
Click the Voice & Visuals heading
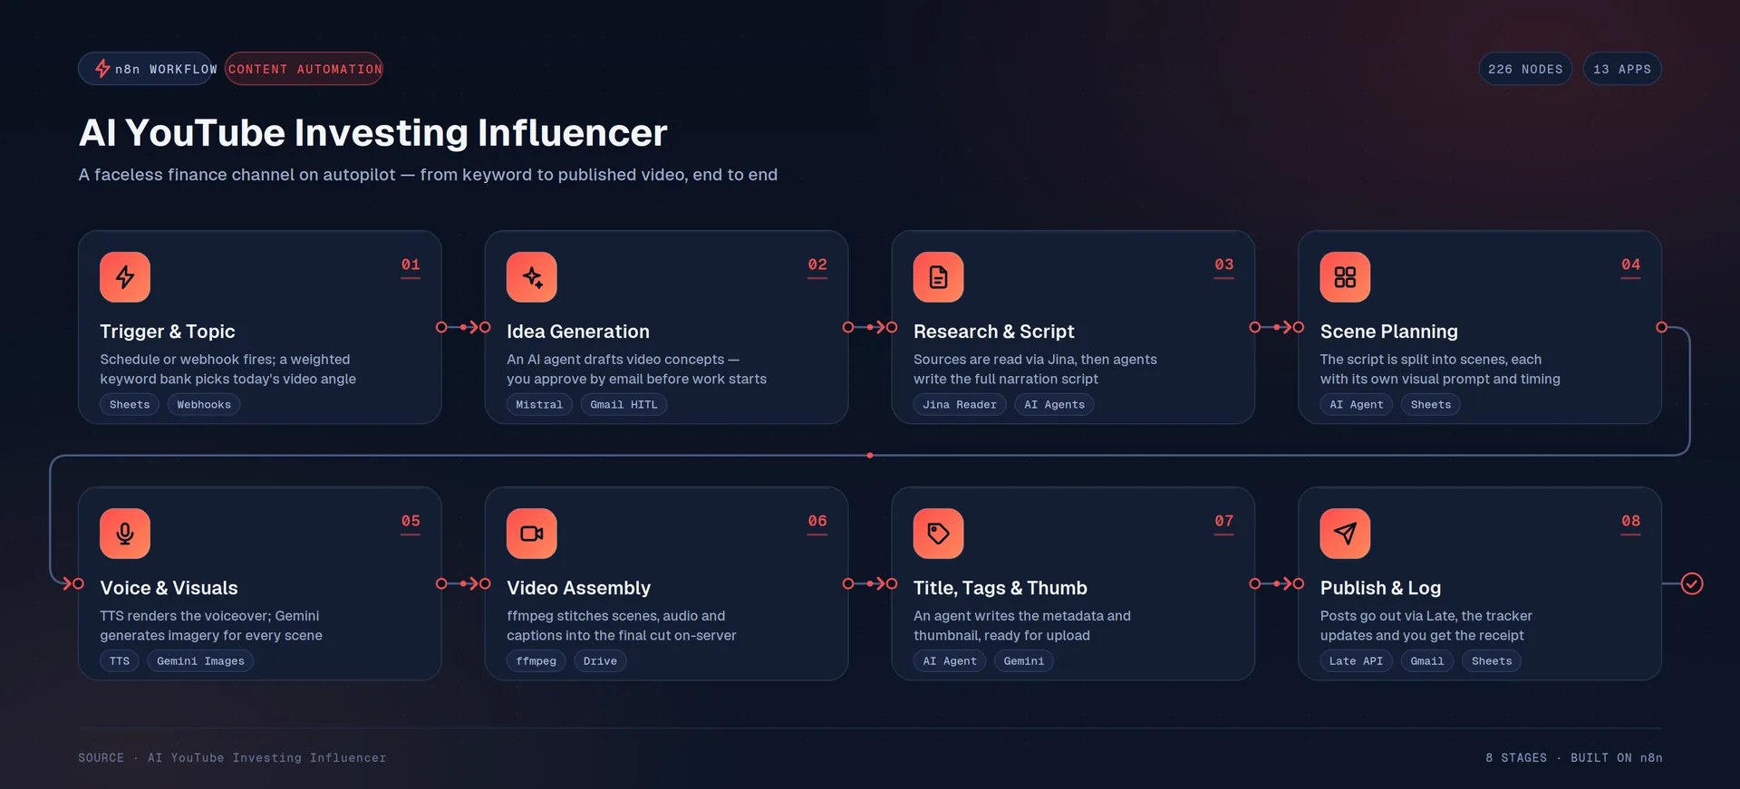[169, 588]
